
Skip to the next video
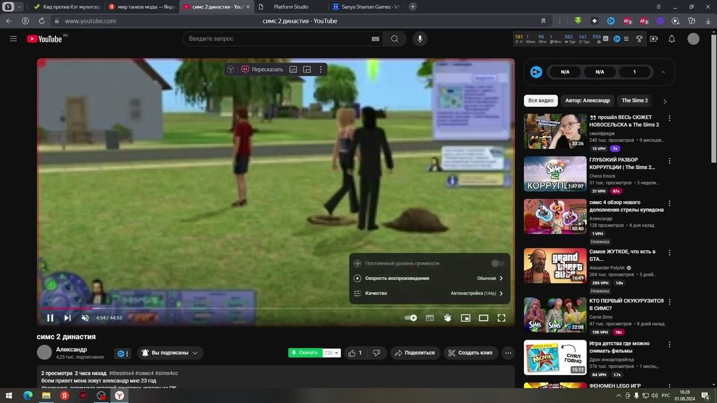pos(67,318)
